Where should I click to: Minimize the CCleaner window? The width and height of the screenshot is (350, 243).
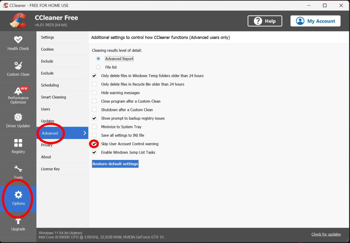309,5
